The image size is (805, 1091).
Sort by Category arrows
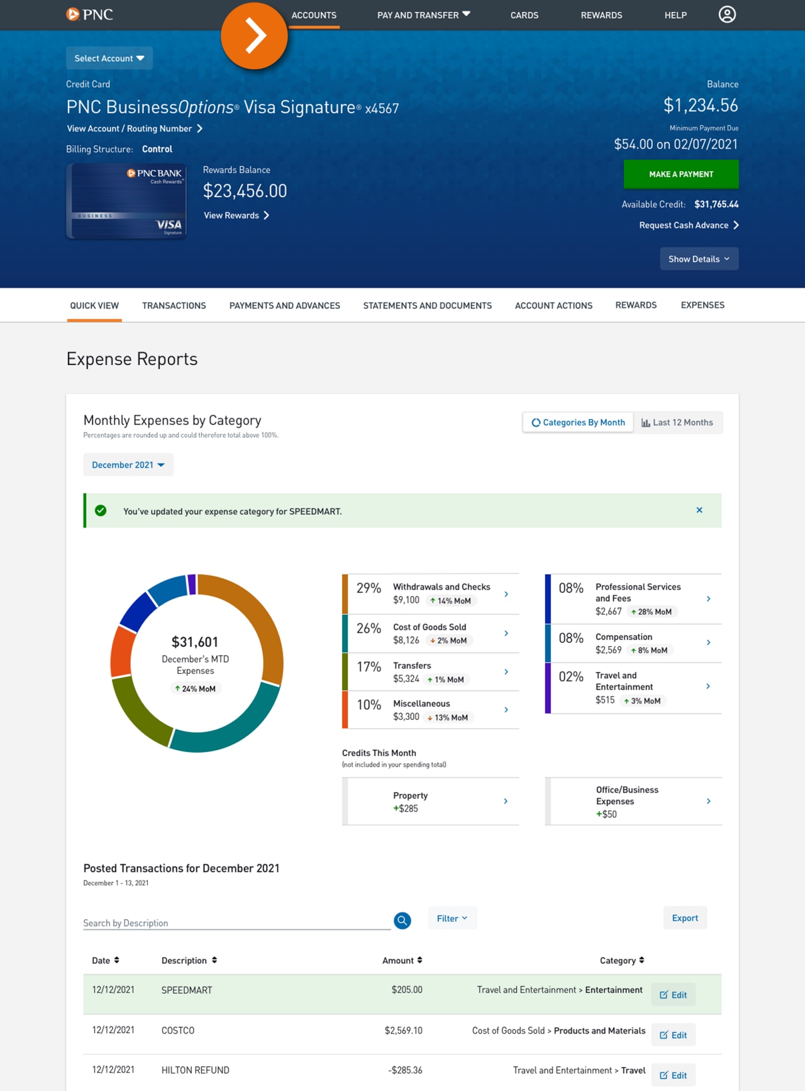pos(641,960)
